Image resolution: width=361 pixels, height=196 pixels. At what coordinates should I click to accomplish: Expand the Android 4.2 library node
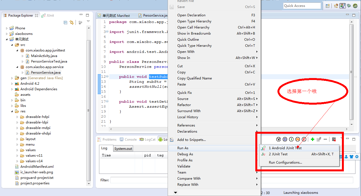point(12,84)
